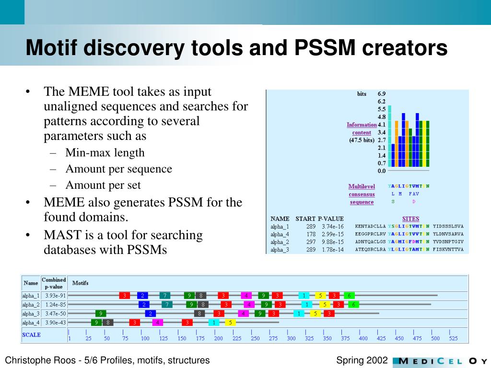Screen dimensions: 491x368
Task: Click alpha_2 name in the motifs table
Action: point(31,305)
